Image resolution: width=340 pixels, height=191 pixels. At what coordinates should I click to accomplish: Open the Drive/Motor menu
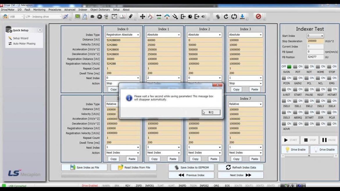coord(8,10)
